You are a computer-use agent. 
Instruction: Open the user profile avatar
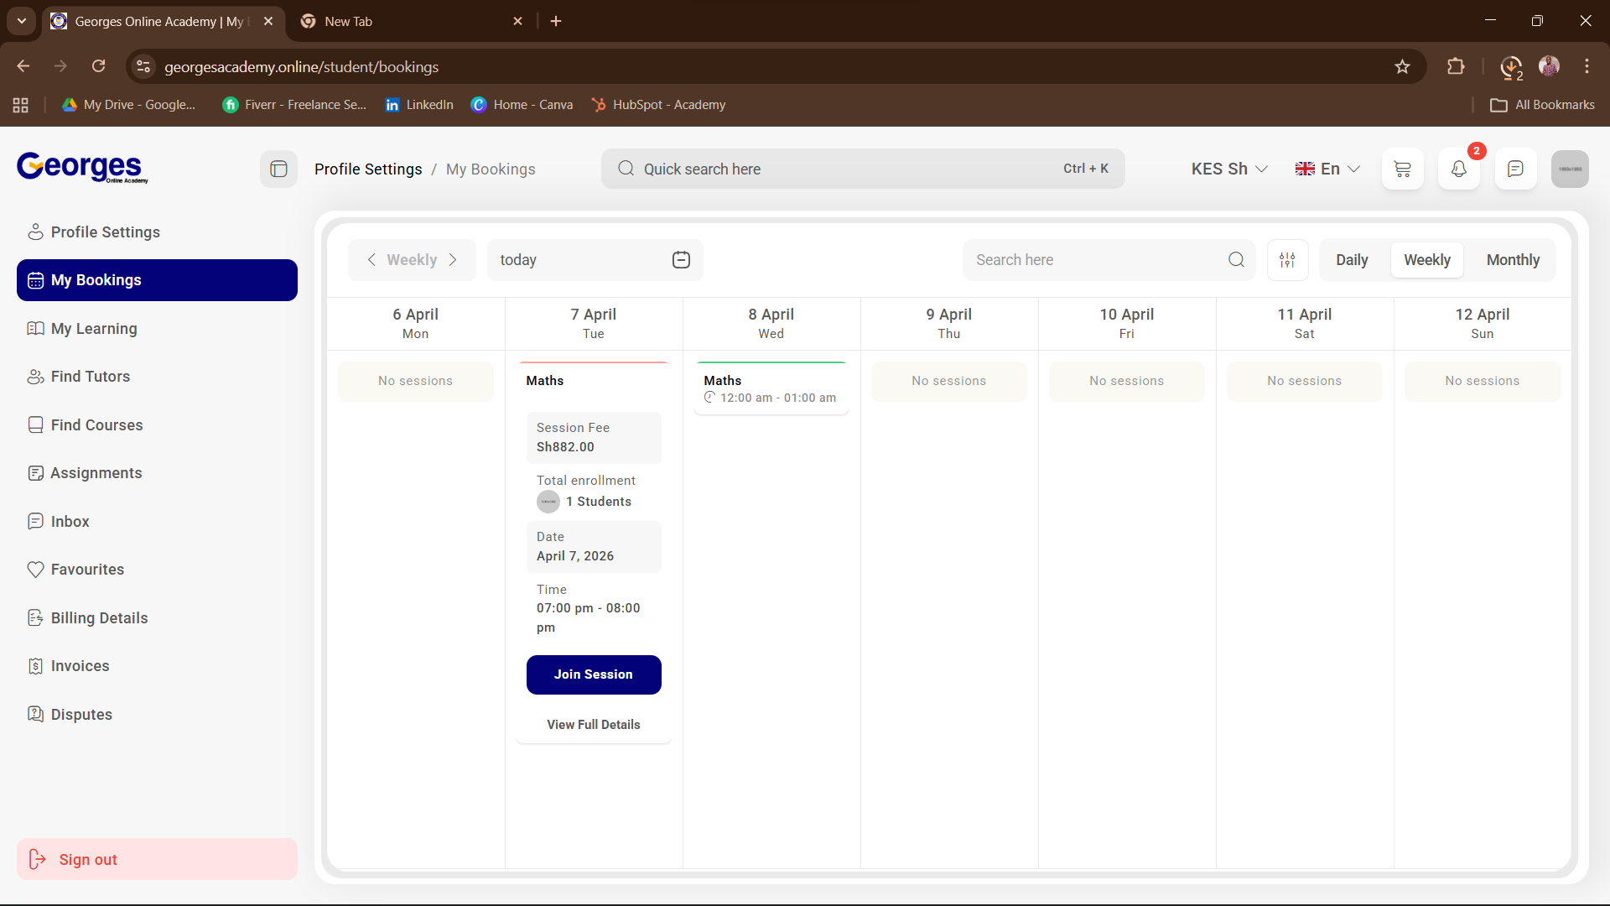[x=1570, y=169]
